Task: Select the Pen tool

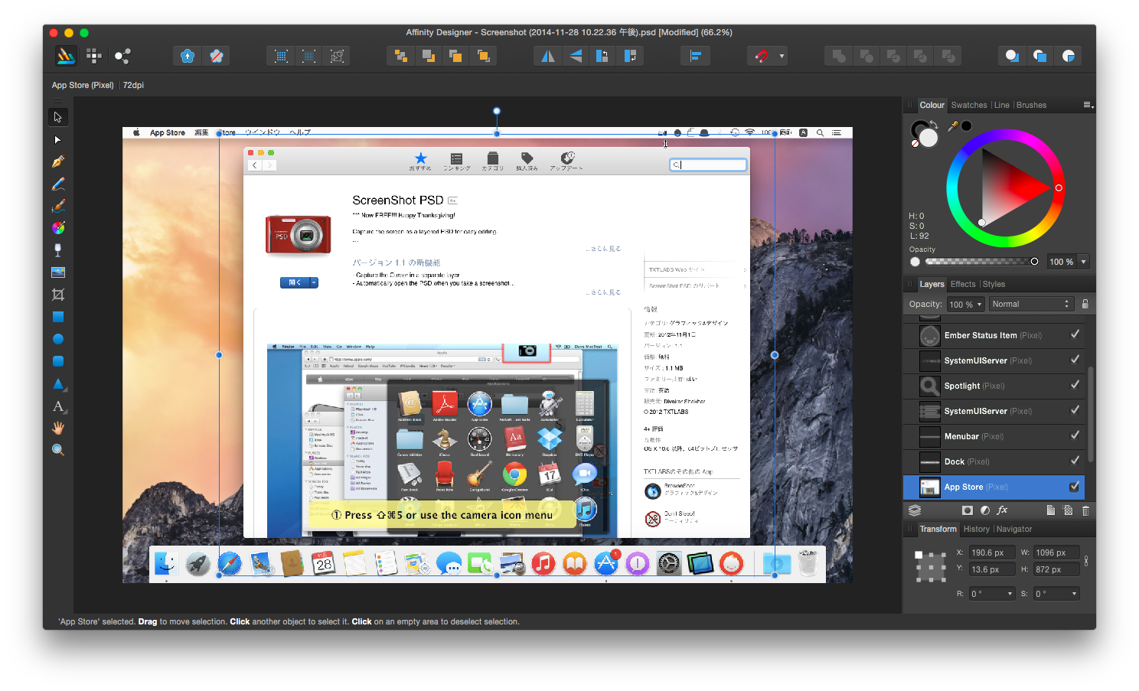Action: (57, 162)
